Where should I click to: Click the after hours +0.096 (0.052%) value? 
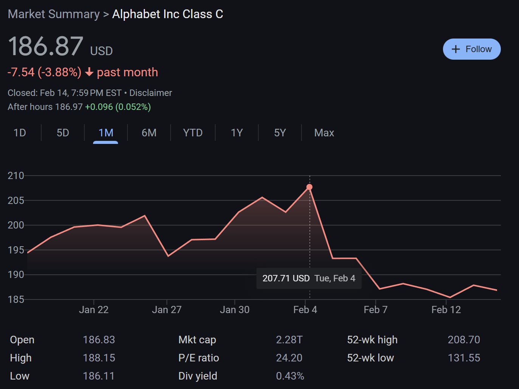coord(118,107)
